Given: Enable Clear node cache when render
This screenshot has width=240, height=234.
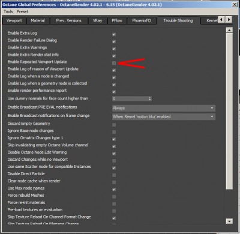Looking at the screenshot, I should (114, 182).
